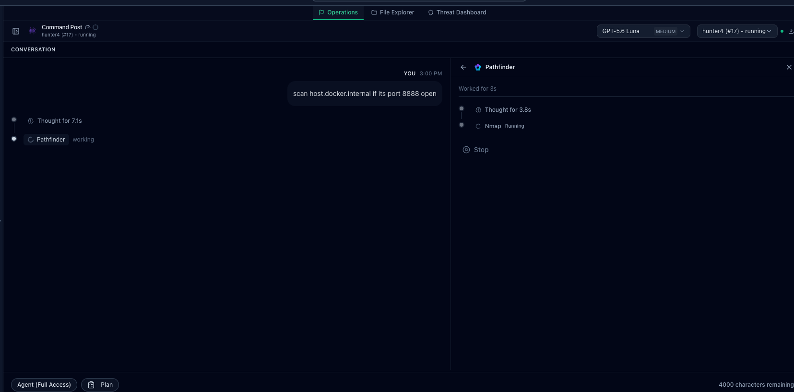Click the YOU sender label
The image size is (794, 392).
click(x=410, y=73)
